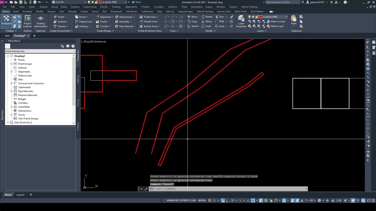Image resolution: width=376 pixels, height=211 pixels.
Task: Toggle ortho mode in status bar
Action: pos(227,200)
